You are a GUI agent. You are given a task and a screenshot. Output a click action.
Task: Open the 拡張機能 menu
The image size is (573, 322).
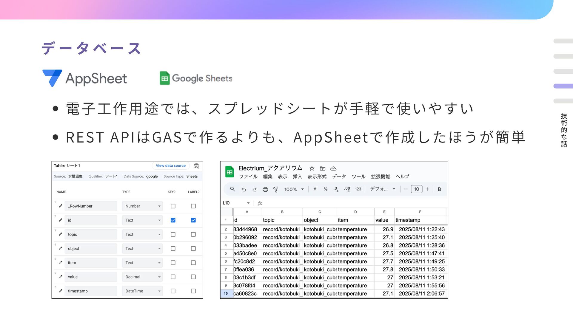[x=381, y=177]
